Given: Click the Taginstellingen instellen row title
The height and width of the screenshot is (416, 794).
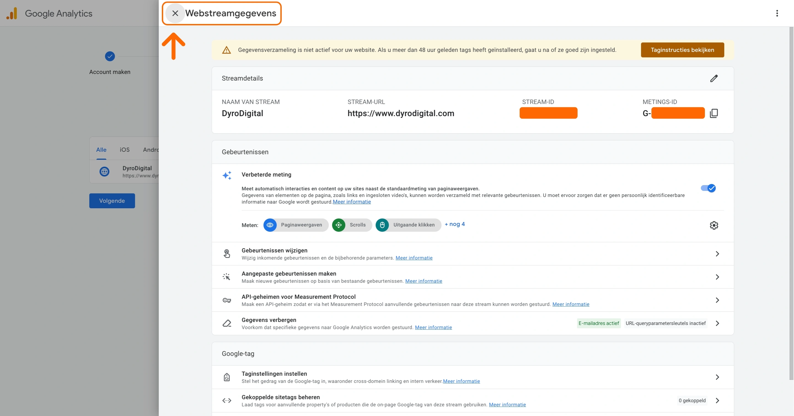Looking at the screenshot, I should pyautogui.click(x=274, y=374).
